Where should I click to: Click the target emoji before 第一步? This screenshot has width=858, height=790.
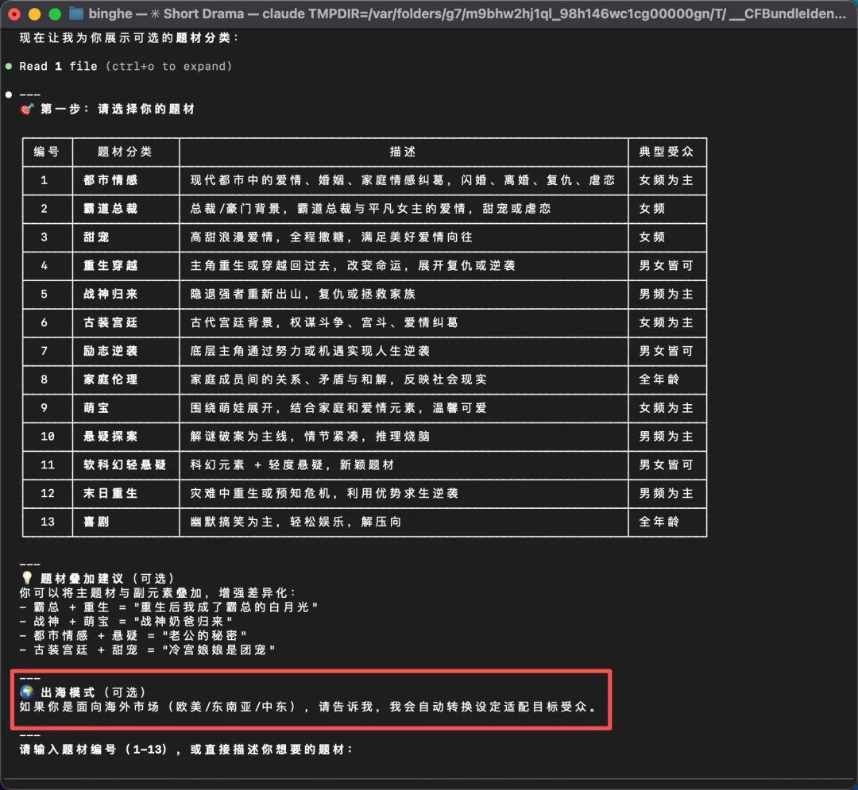[x=27, y=109]
